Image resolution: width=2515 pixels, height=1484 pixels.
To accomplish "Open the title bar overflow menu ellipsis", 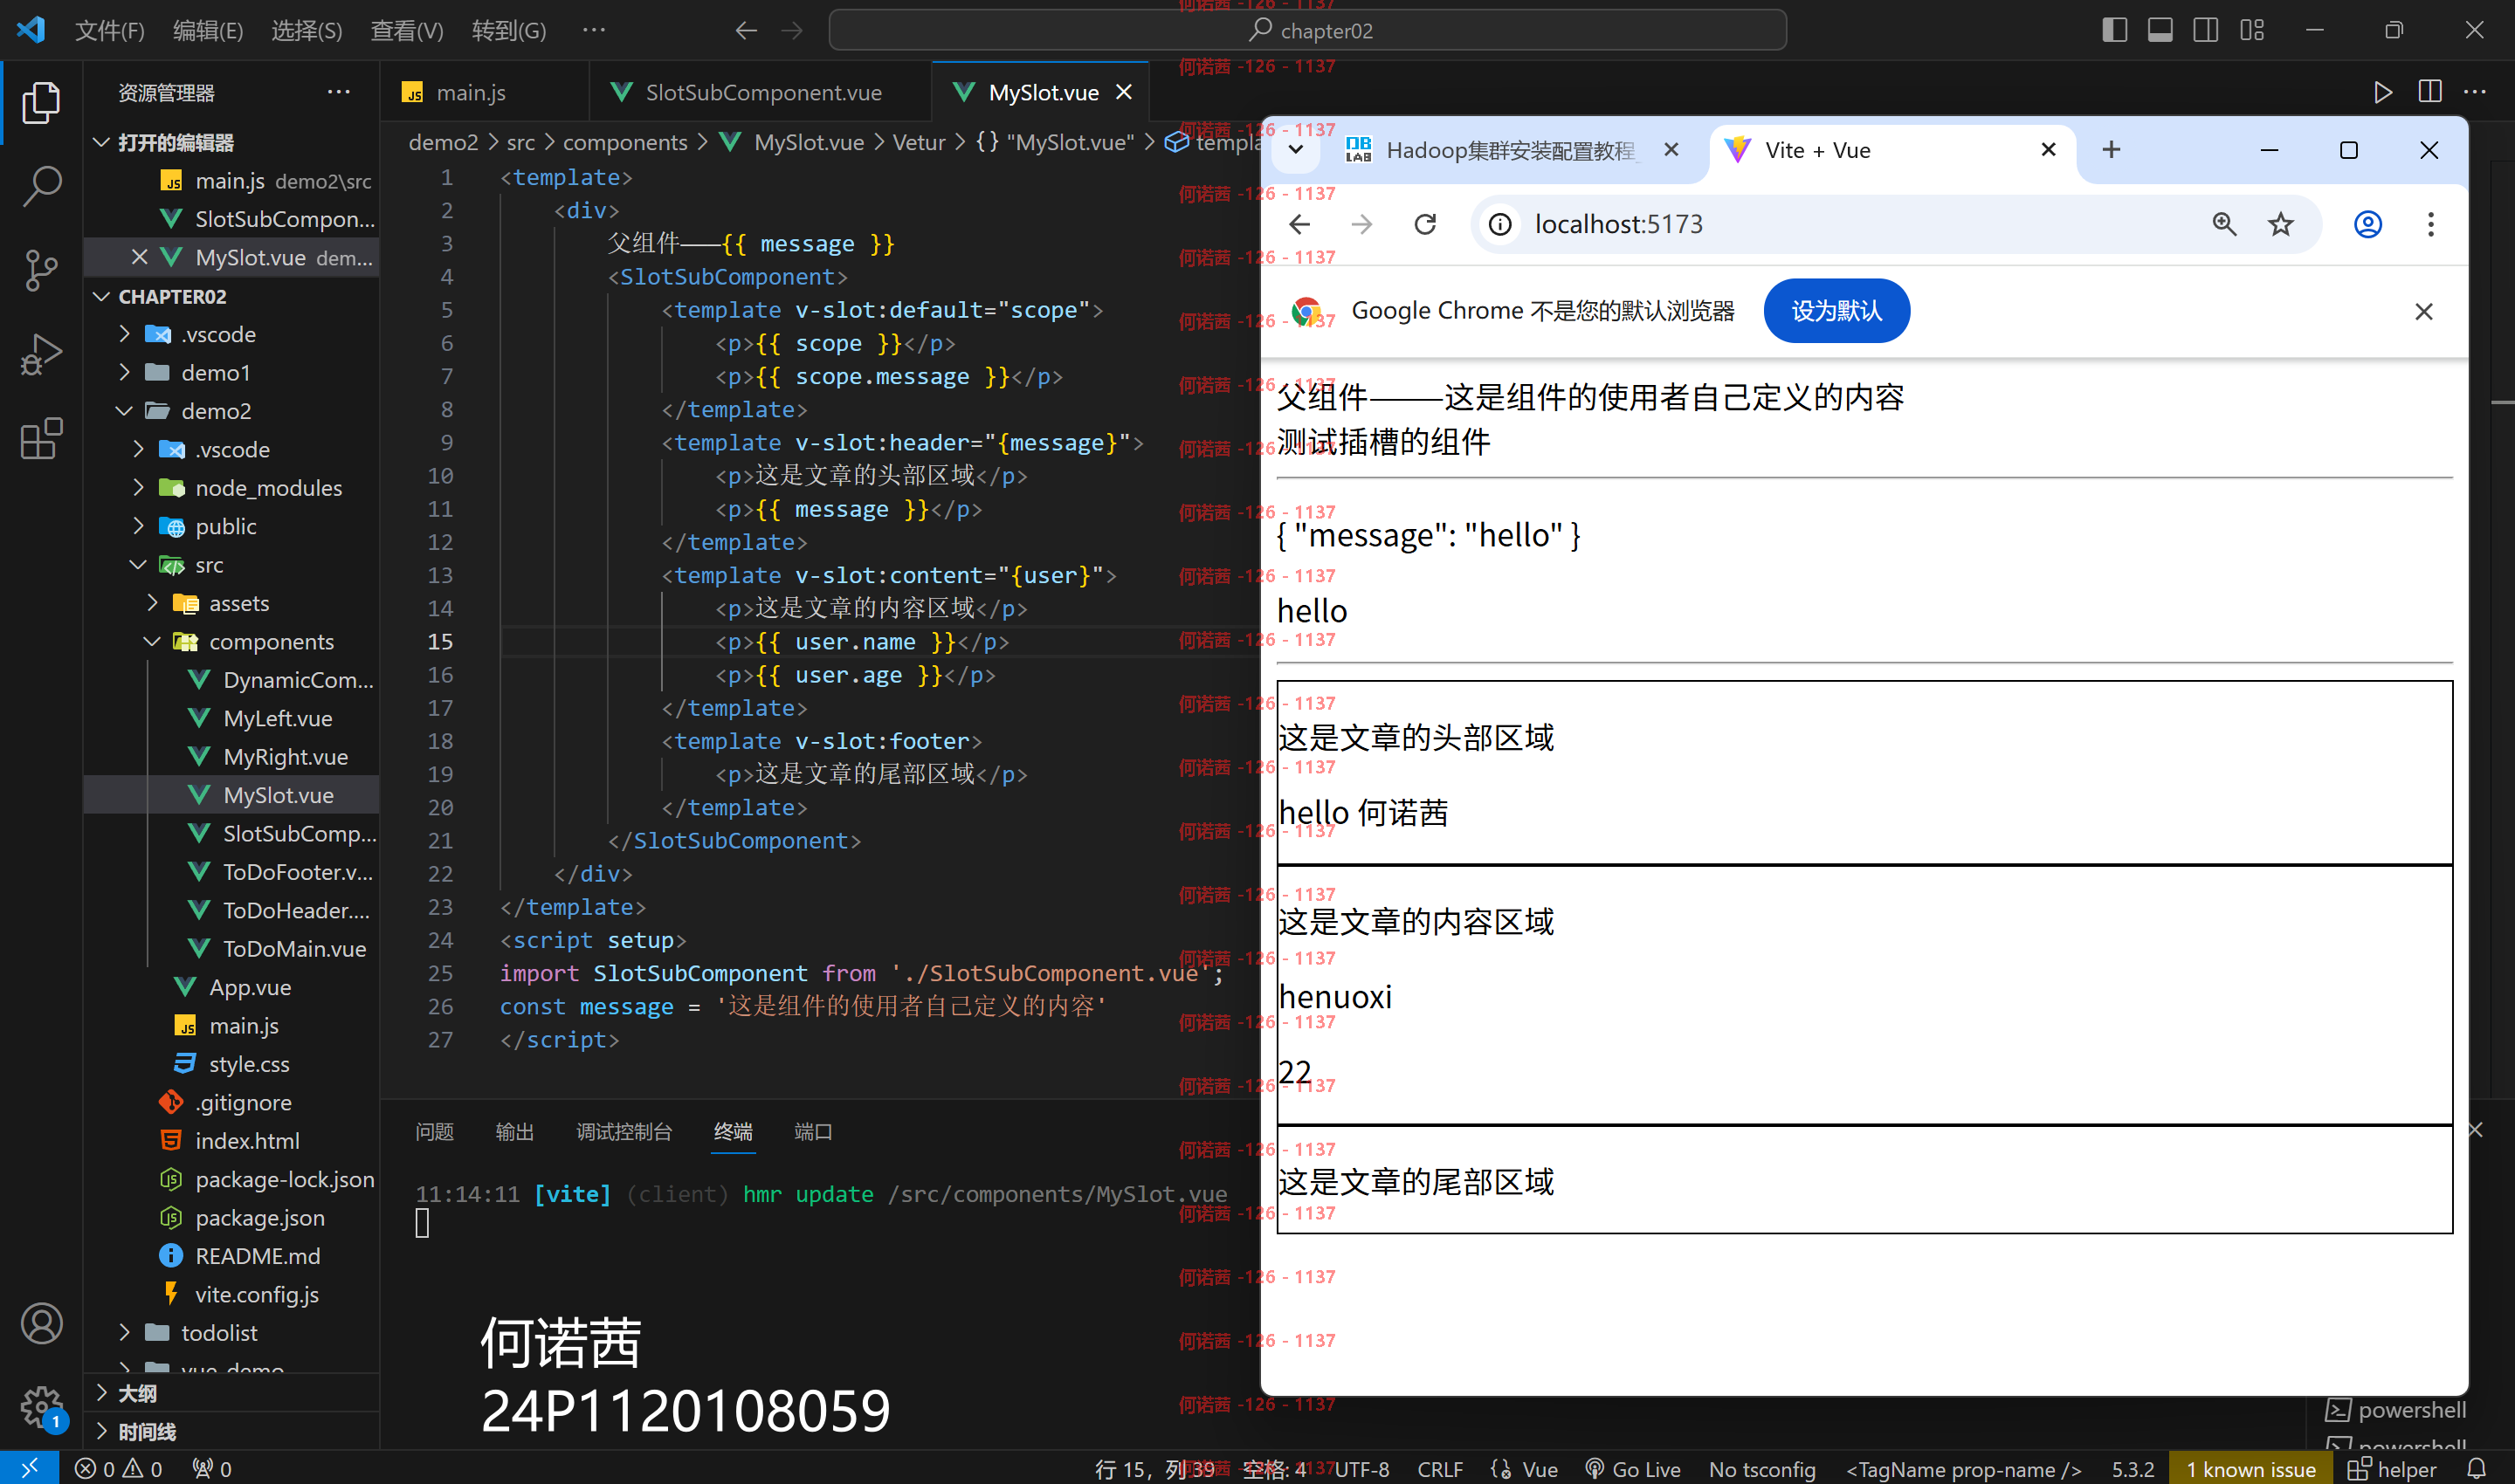I will [594, 30].
